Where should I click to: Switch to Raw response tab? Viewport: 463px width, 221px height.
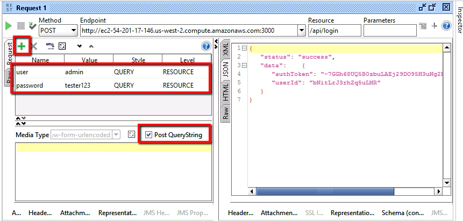pos(226,113)
